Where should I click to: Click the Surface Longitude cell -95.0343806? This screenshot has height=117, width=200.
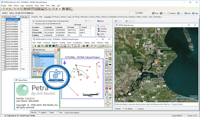[49, 30]
